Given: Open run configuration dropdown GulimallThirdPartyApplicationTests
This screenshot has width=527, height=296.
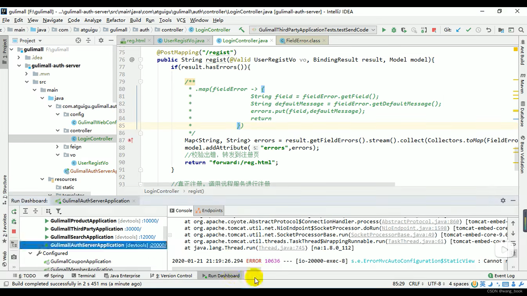Looking at the screenshot, I should pos(313,30).
